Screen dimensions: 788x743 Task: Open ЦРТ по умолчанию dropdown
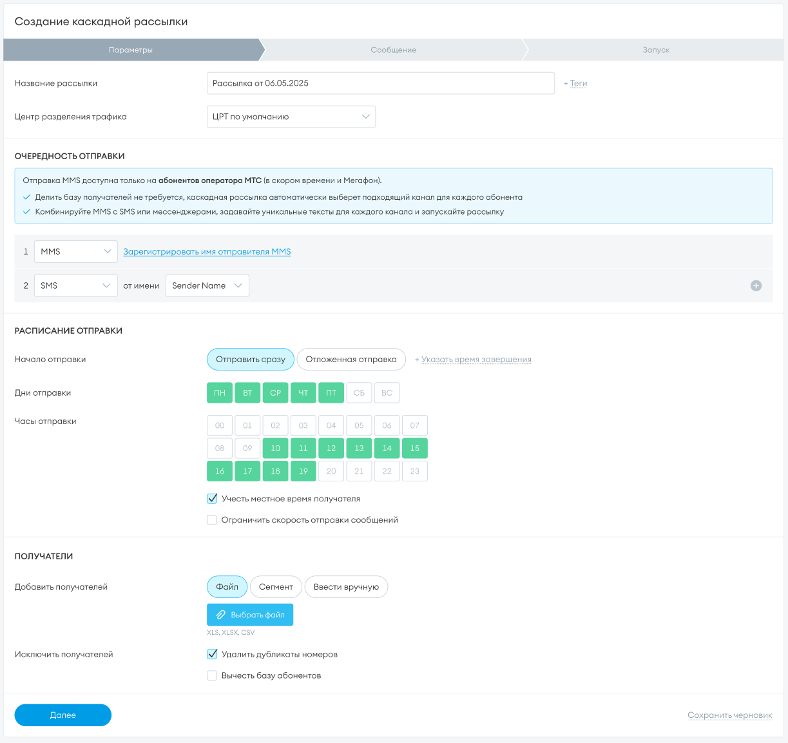(x=291, y=117)
